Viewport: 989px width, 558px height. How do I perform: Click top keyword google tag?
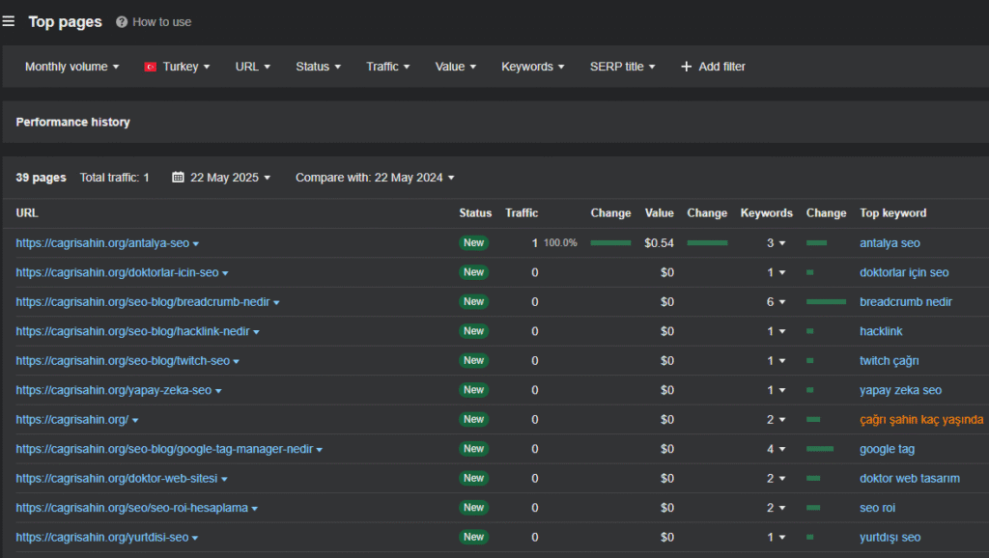887,449
